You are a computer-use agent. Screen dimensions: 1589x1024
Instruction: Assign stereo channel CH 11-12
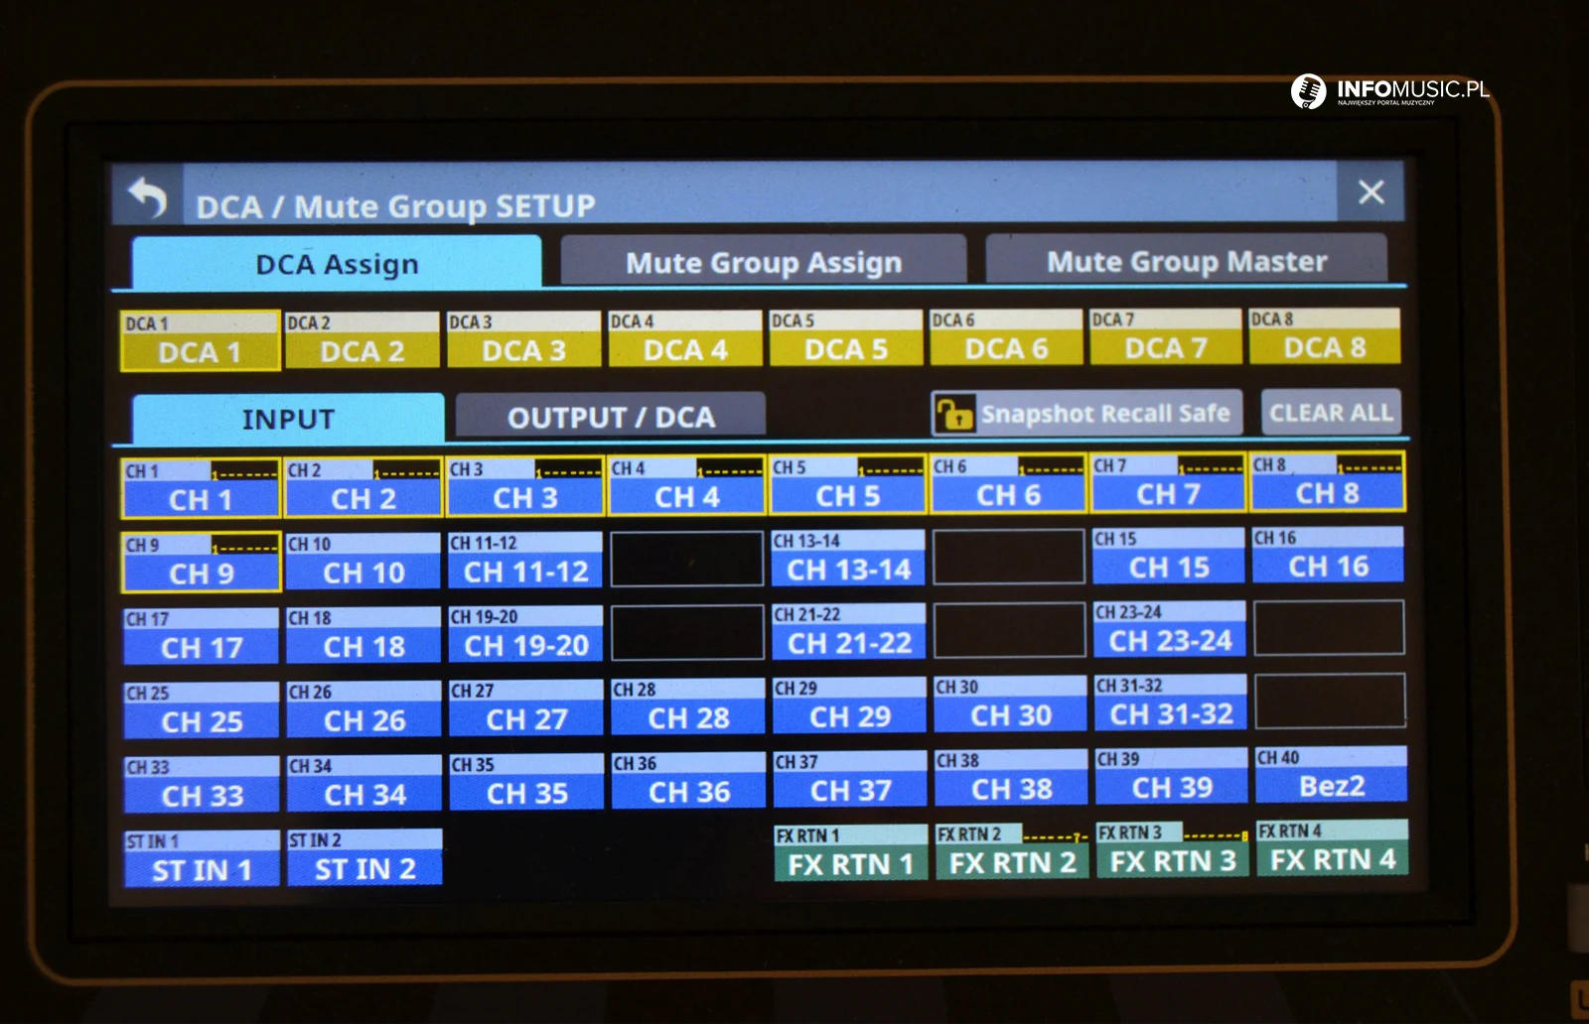pyautogui.click(x=525, y=561)
